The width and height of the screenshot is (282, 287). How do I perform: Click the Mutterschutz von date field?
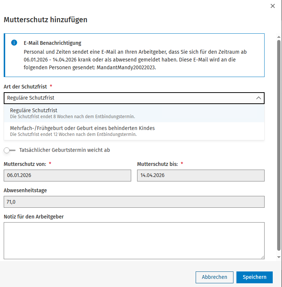pyautogui.click(x=67, y=176)
